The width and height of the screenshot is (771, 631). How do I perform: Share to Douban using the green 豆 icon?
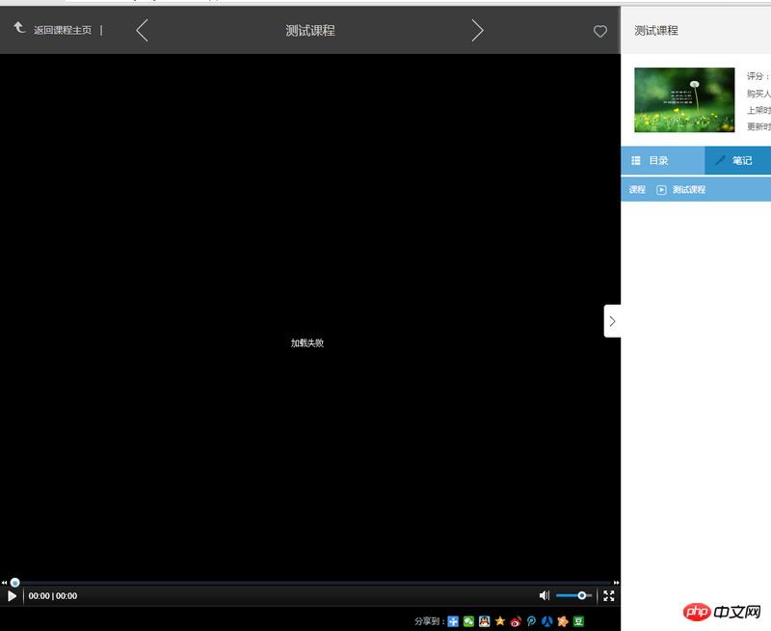(578, 621)
